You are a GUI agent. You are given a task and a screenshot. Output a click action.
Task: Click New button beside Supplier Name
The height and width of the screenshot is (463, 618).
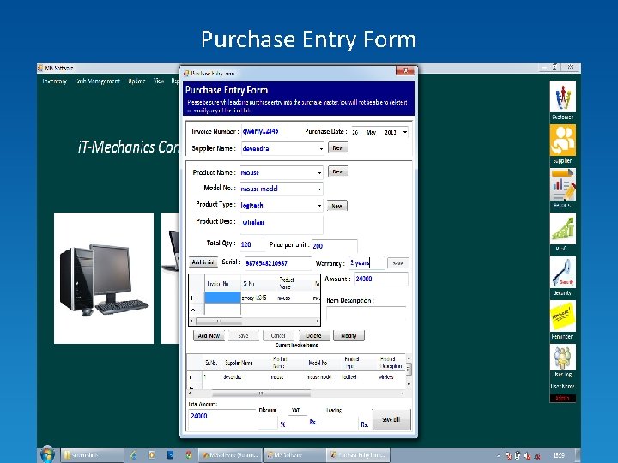pyautogui.click(x=338, y=148)
